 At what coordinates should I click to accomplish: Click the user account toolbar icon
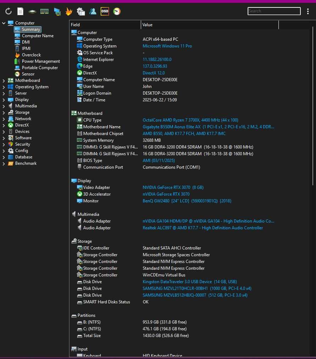pos(93,11)
